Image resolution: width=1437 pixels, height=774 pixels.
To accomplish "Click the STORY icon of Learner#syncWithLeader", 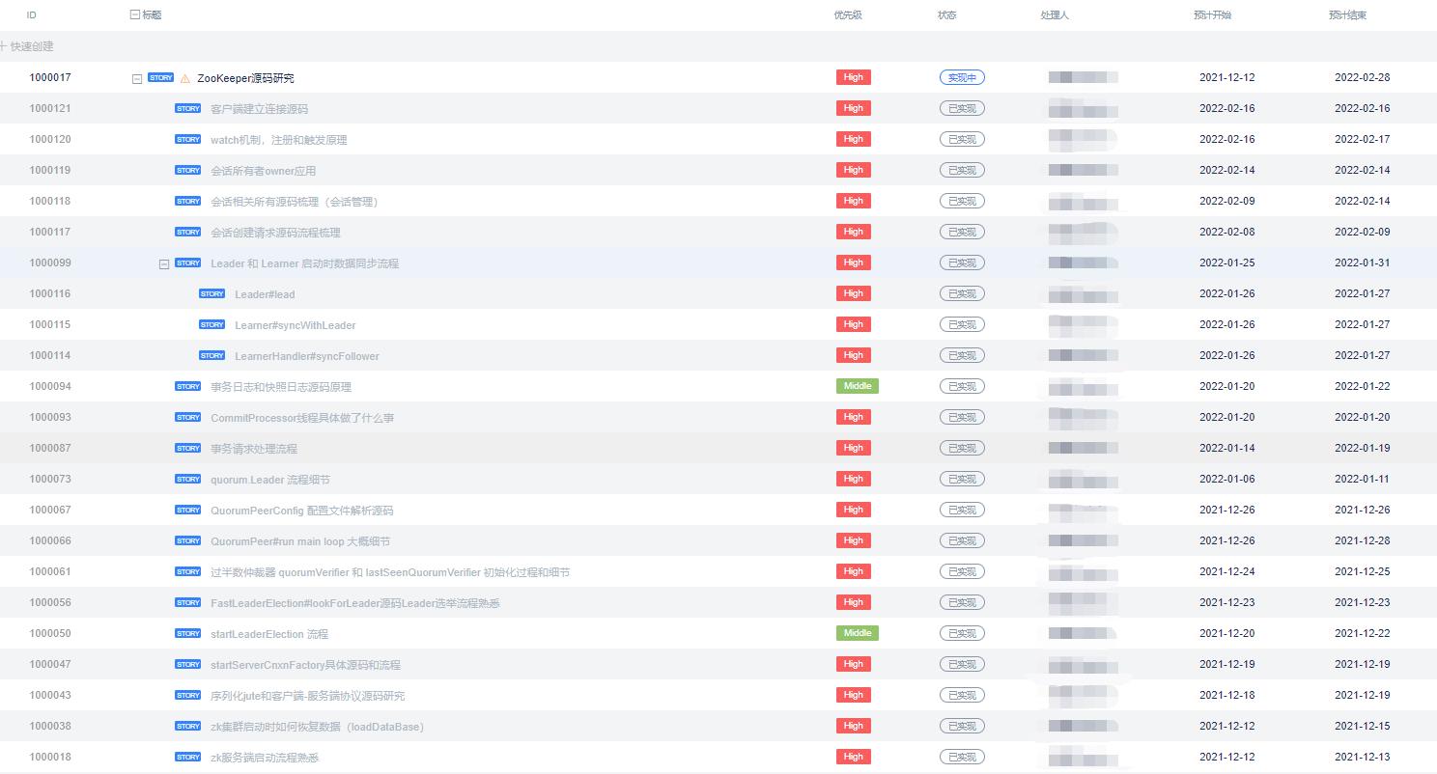I will [x=212, y=325].
